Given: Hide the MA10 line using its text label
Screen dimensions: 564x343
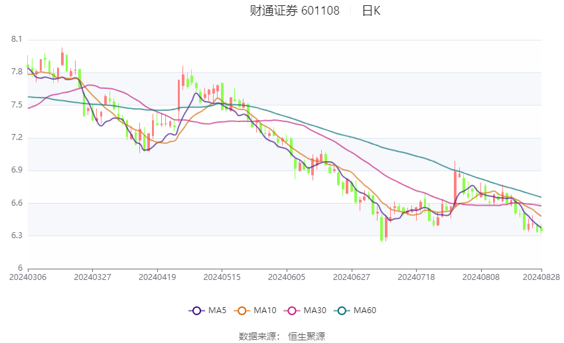Looking at the screenshot, I should [x=265, y=310].
